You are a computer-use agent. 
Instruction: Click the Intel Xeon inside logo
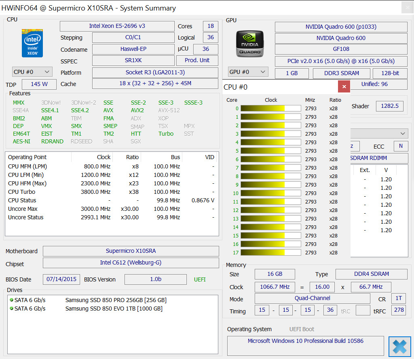pos(32,43)
